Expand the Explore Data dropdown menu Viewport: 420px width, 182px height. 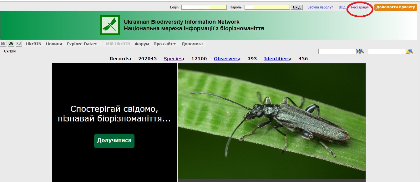pos(81,44)
